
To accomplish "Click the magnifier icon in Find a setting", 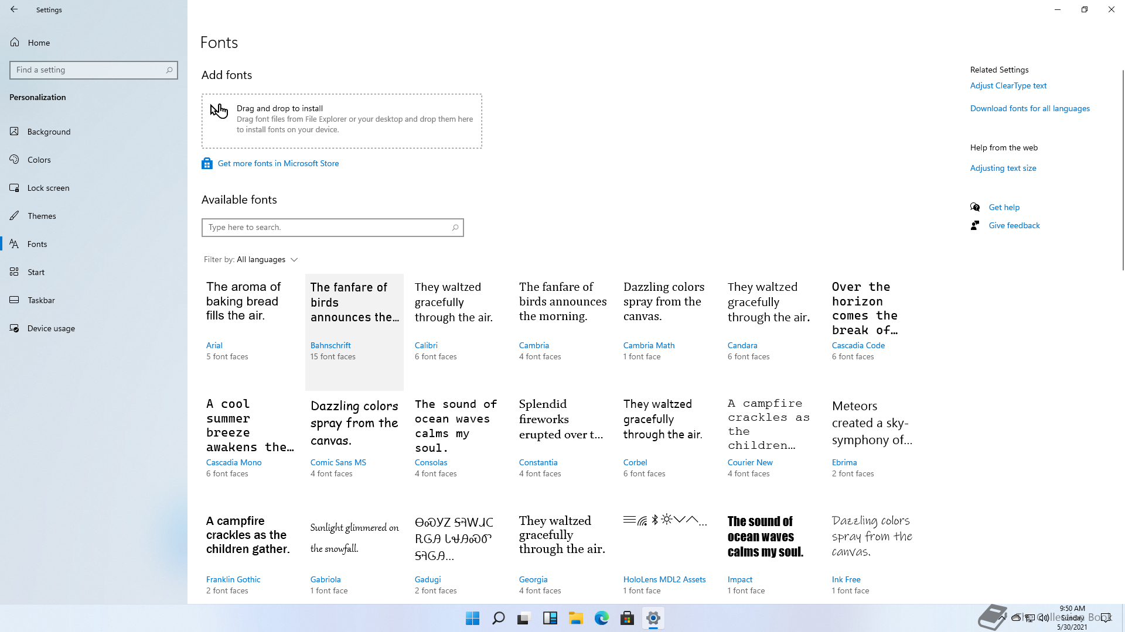I will coord(169,70).
